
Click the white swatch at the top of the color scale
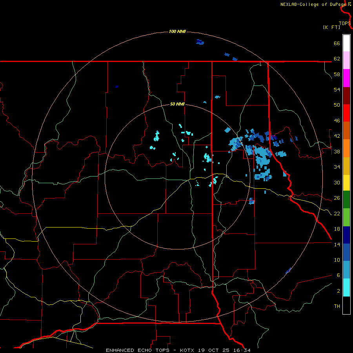346,43
